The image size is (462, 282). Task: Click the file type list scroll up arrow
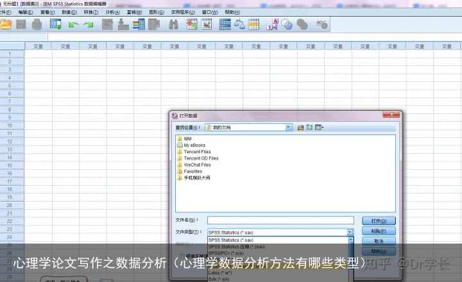[350, 240]
